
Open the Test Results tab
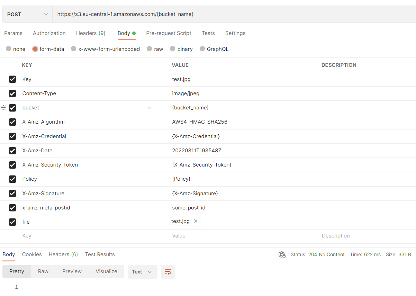pos(100,254)
